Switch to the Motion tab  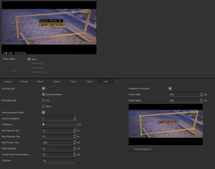point(40,82)
